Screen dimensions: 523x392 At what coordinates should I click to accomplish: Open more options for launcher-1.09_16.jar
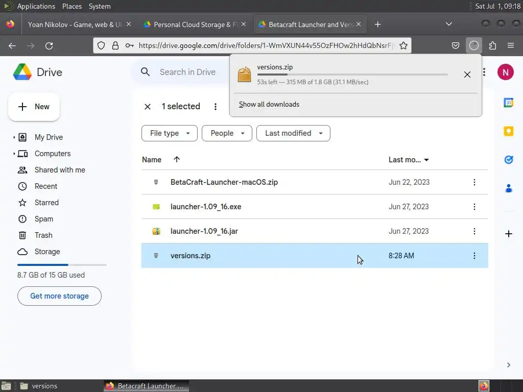click(474, 231)
